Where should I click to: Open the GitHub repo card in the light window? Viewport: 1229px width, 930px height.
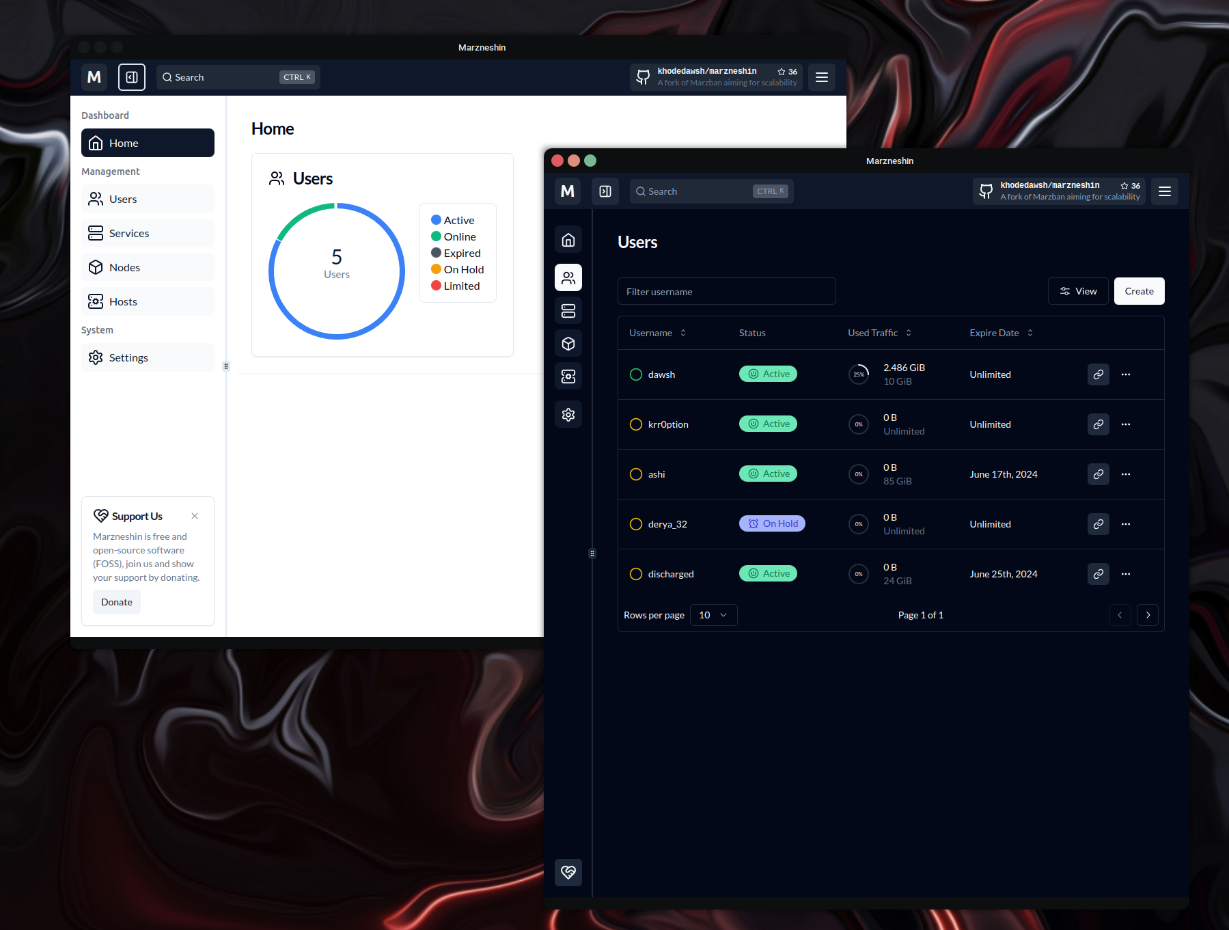pos(716,77)
